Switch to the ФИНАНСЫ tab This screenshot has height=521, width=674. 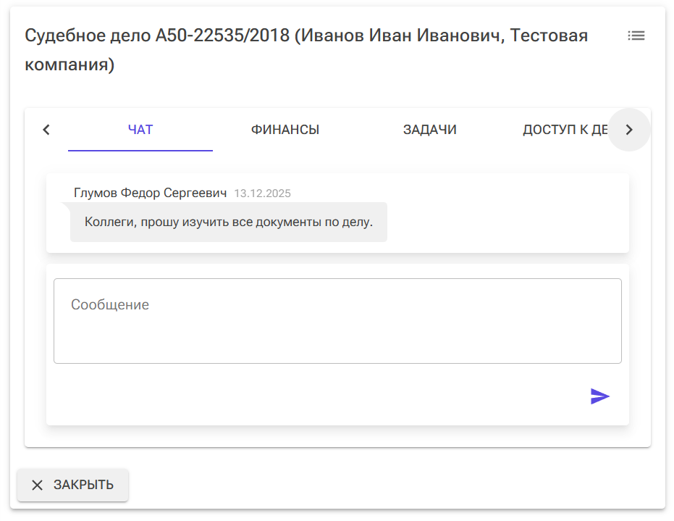pyautogui.click(x=285, y=129)
